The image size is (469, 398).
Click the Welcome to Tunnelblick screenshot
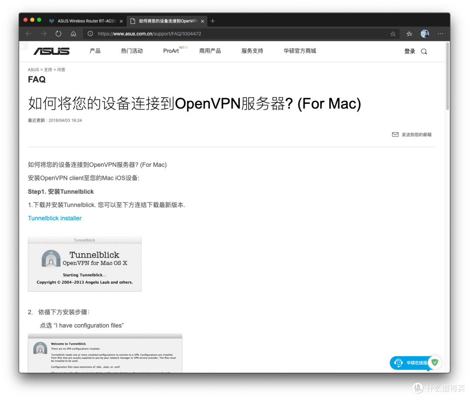pos(105,353)
